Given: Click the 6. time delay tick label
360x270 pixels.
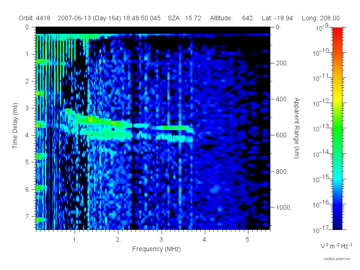Looking at the screenshot, I should click(28, 189).
